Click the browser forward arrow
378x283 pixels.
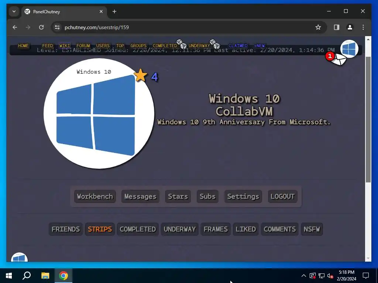[28, 27]
